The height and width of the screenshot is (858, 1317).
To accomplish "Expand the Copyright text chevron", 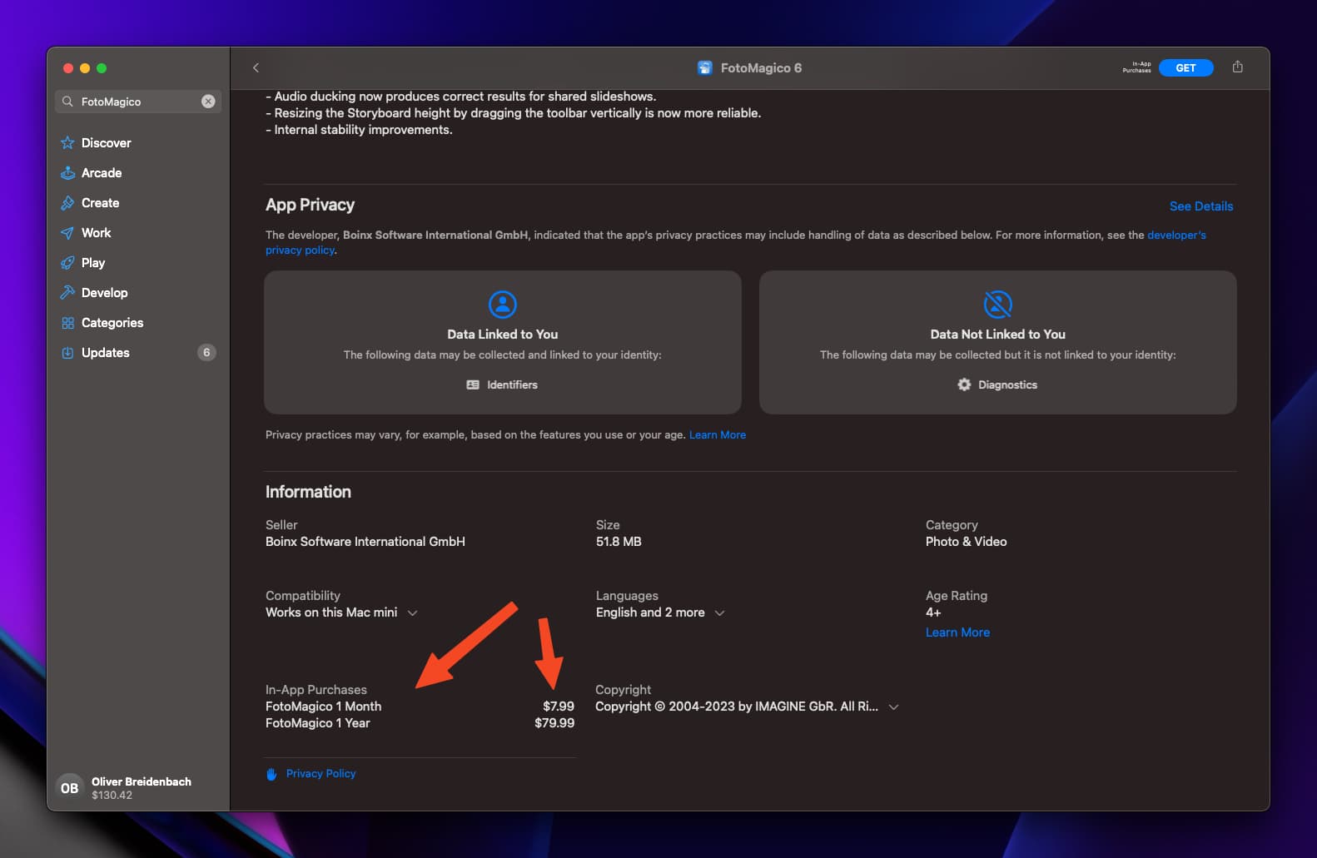I will 893,707.
